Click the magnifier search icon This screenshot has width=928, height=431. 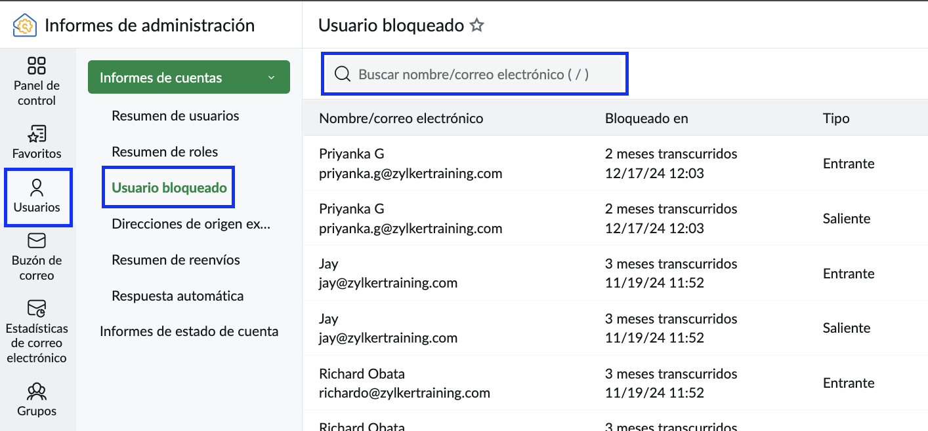tap(343, 73)
